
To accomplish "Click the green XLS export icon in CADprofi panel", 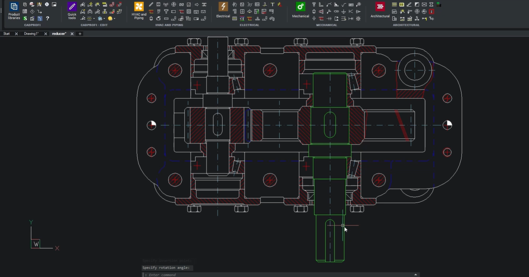I will tap(25, 18).
